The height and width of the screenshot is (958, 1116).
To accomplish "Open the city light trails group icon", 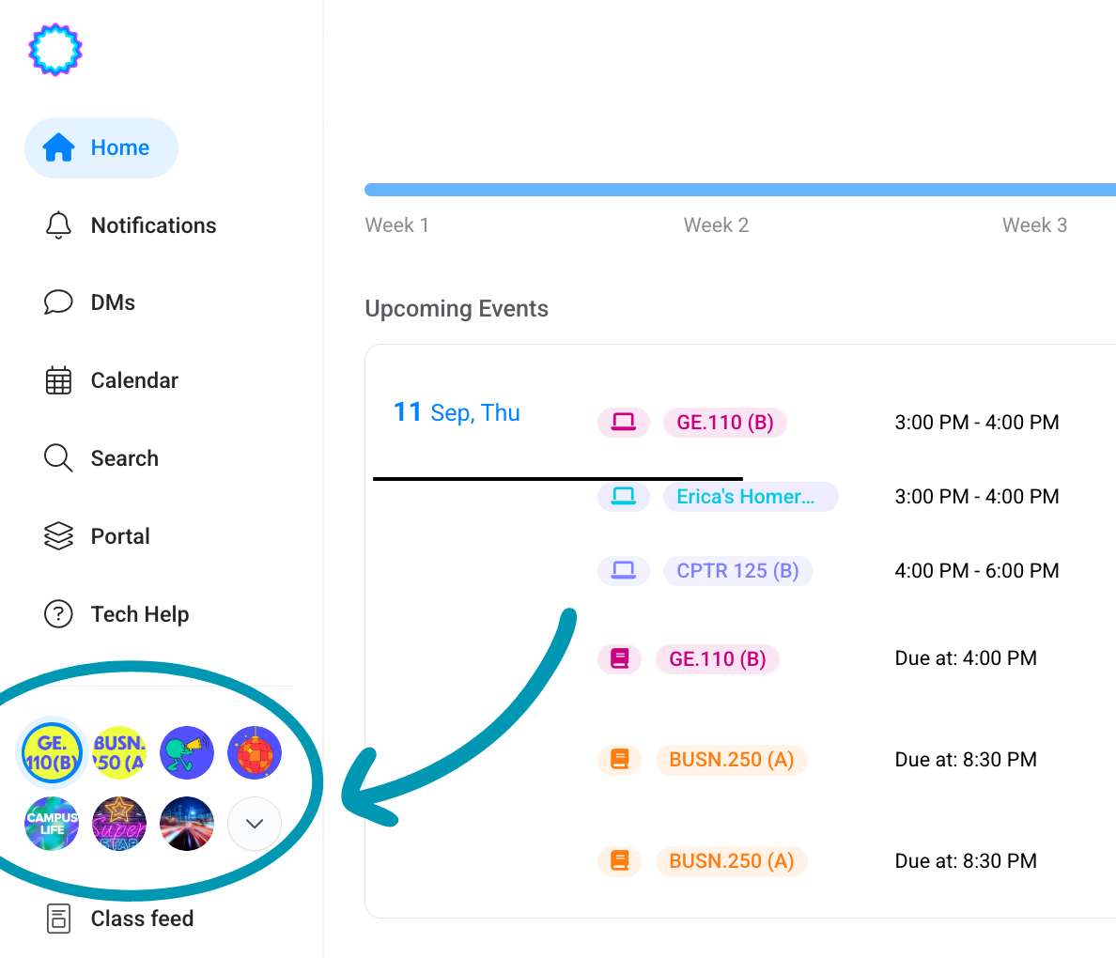I will [x=187, y=824].
